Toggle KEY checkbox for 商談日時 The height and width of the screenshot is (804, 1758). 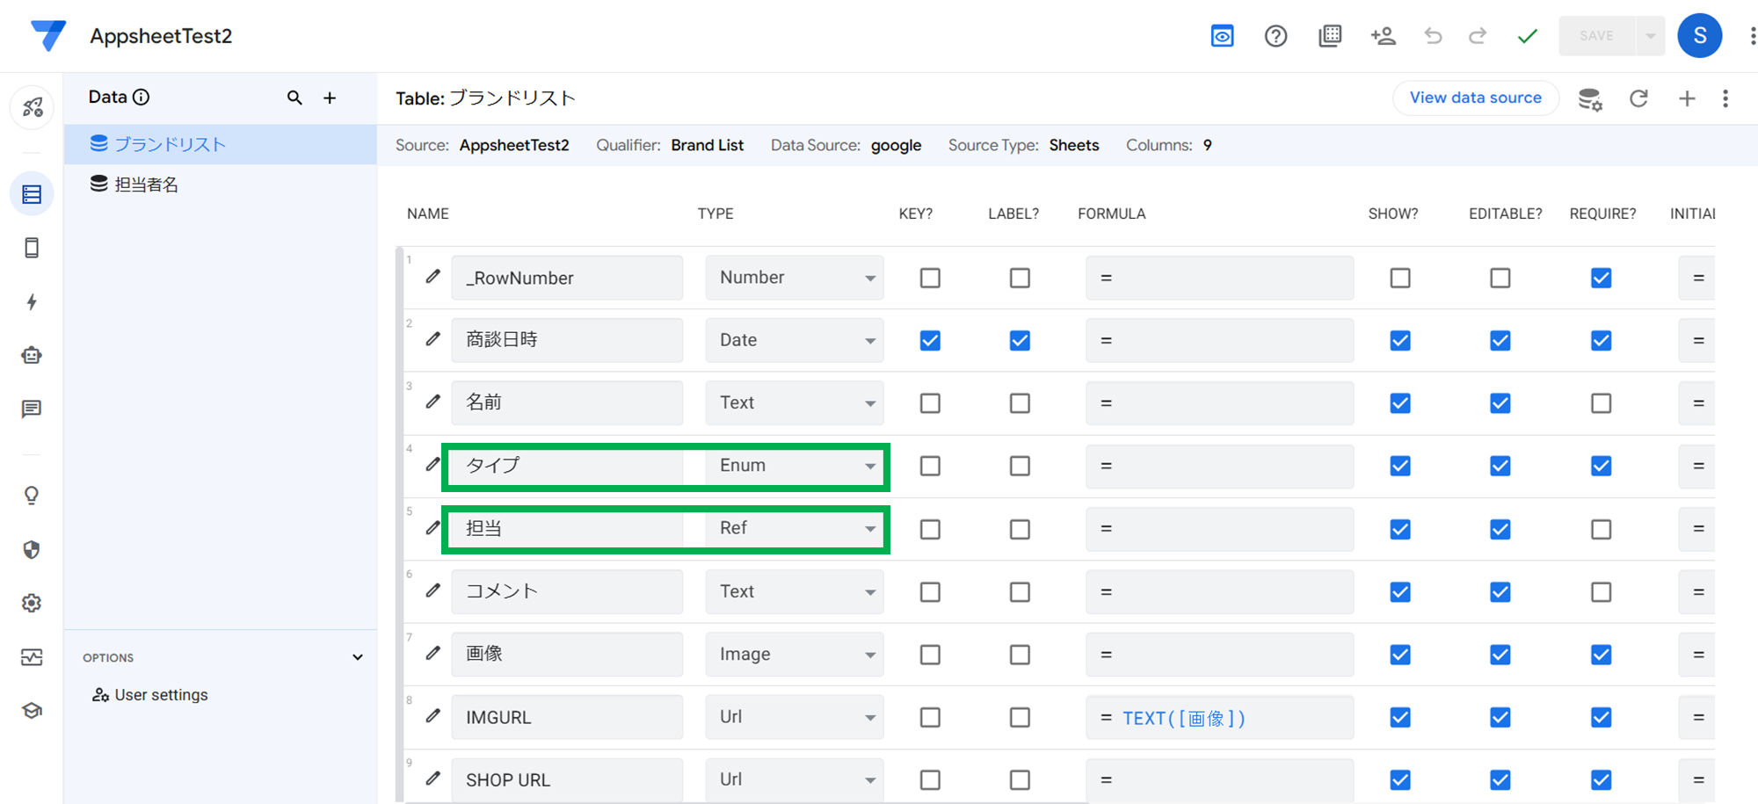click(x=930, y=341)
